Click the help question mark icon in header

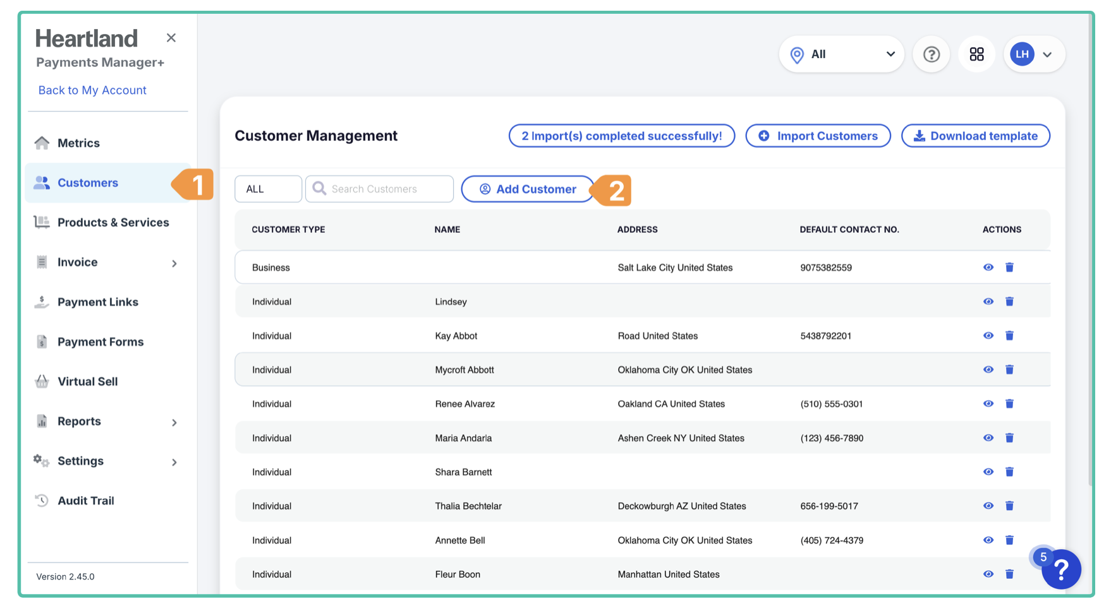pos(931,54)
